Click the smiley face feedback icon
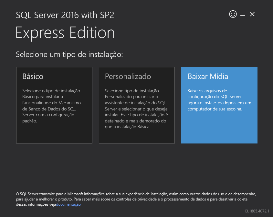The image size is (273, 217). pos(233,14)
